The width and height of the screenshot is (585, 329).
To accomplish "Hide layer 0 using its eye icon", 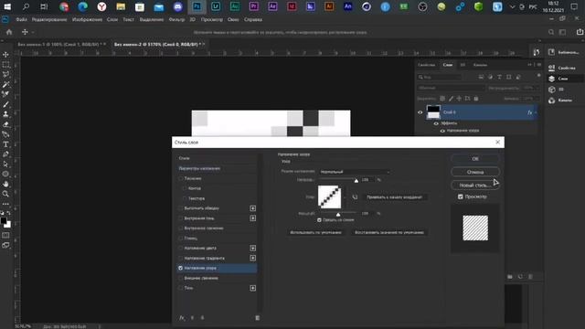I will point(420,112).
